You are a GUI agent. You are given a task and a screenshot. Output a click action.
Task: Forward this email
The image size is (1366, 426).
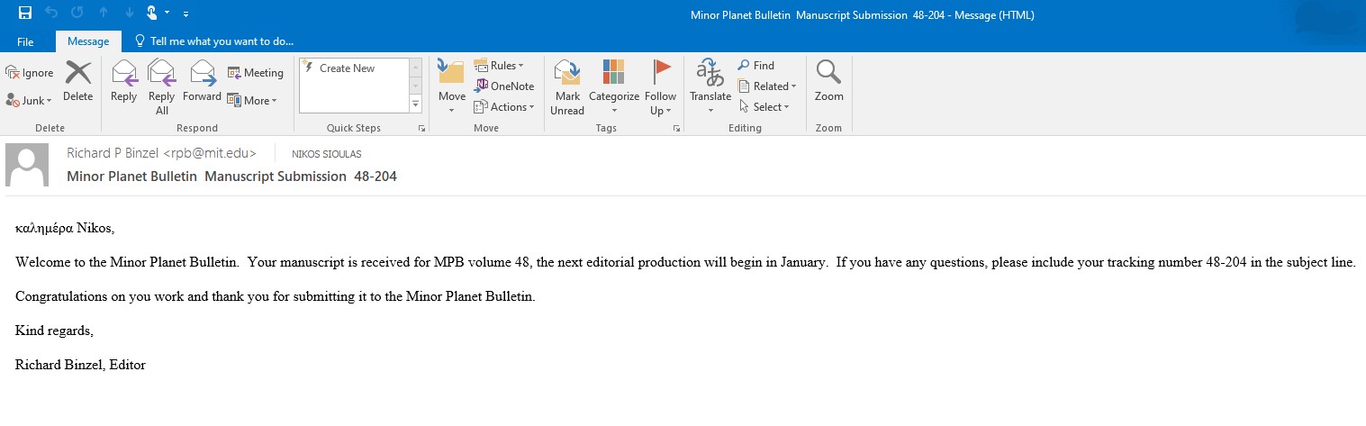pos(202,82)
